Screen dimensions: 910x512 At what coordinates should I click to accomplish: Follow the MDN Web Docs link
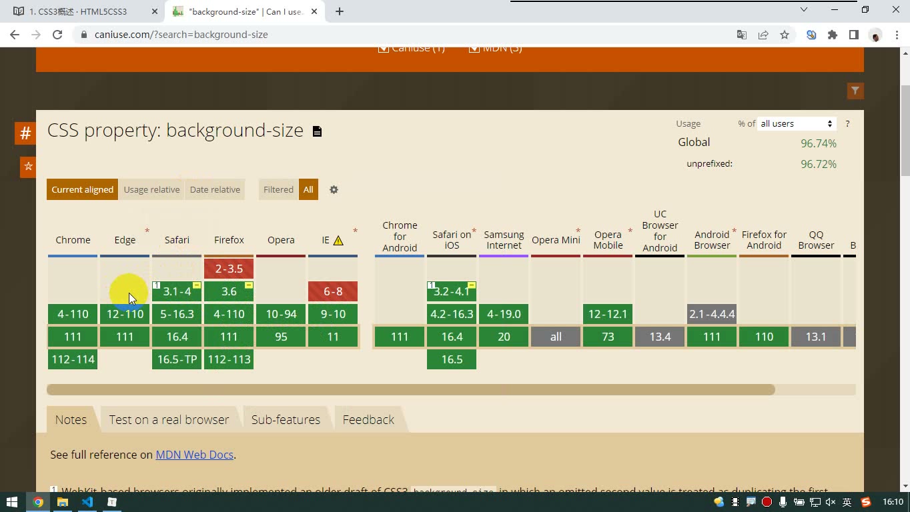click(x=194, y=455)
